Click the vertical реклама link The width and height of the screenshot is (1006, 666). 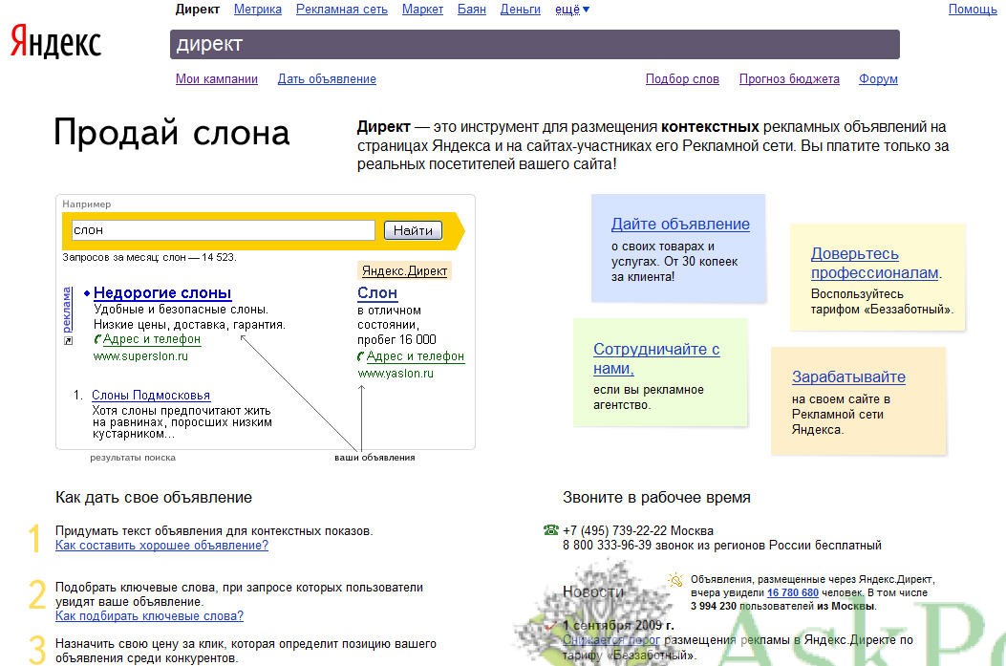[x=67, y=310]
